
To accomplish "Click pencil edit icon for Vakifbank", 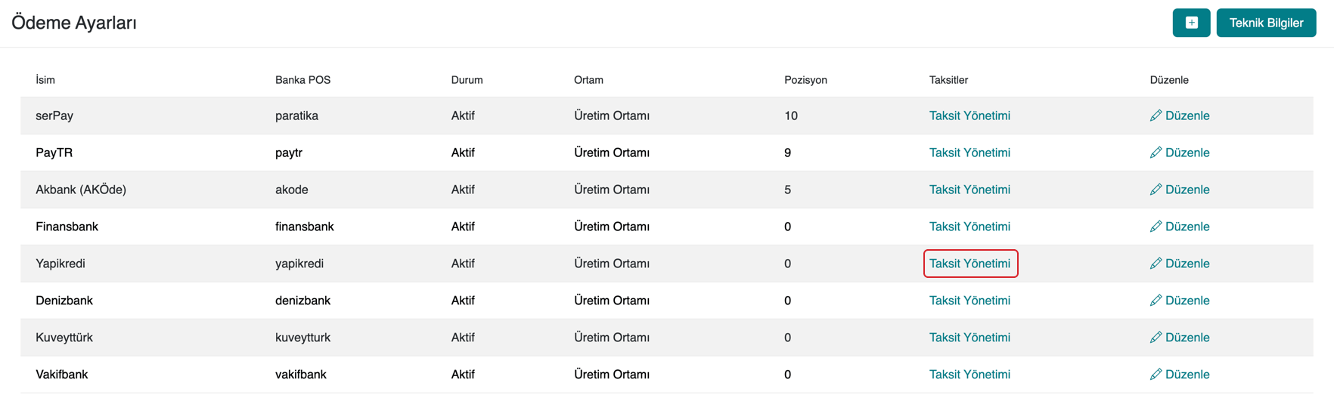I will [1156, 375].
